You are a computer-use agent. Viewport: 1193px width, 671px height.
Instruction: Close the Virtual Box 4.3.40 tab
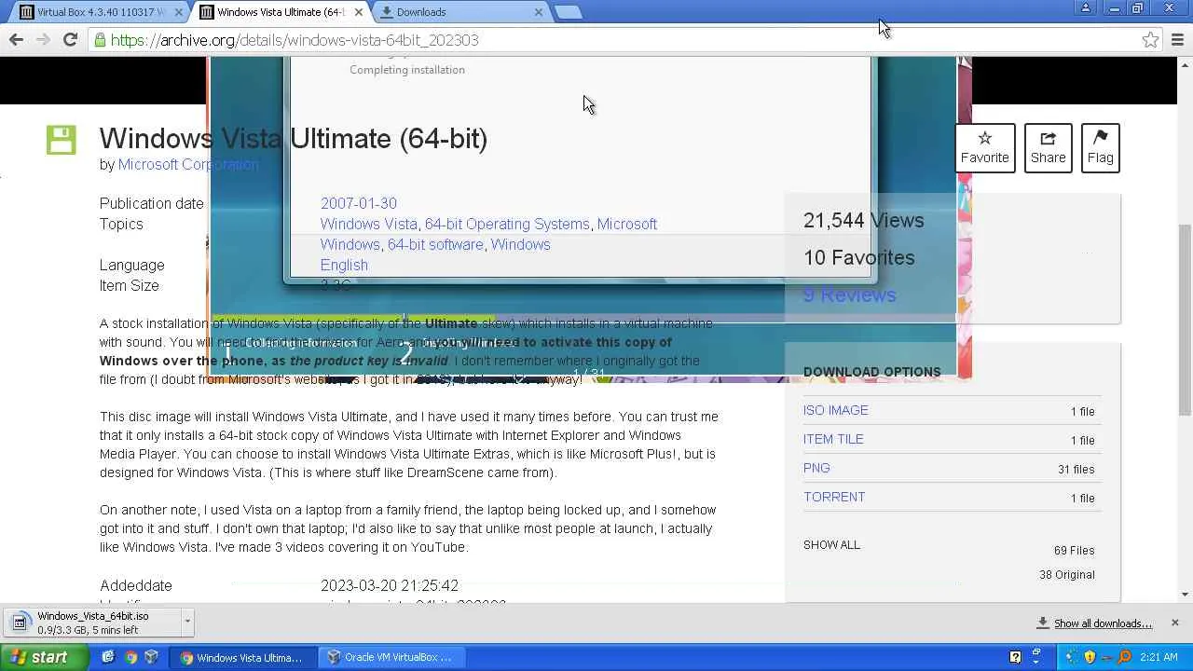[179, 12]
